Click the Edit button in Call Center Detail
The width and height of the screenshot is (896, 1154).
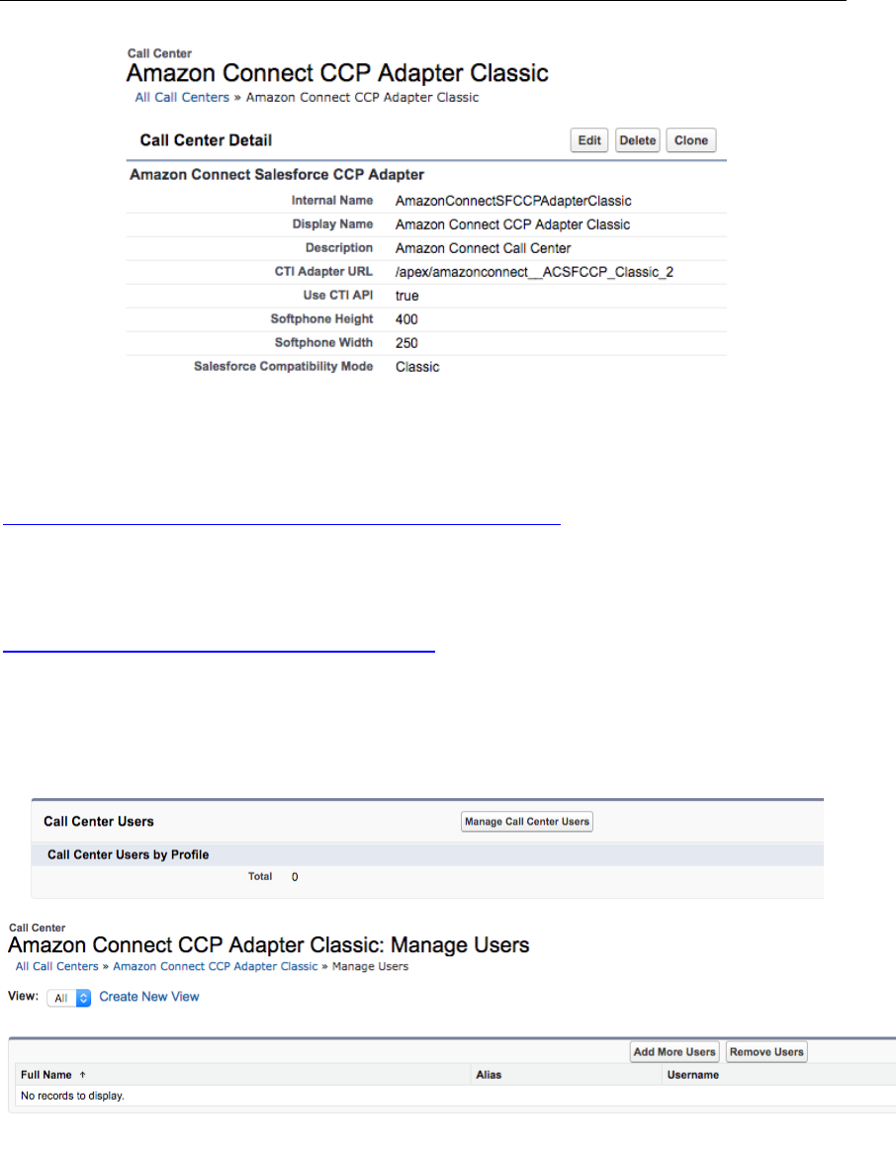pos(589,140)
